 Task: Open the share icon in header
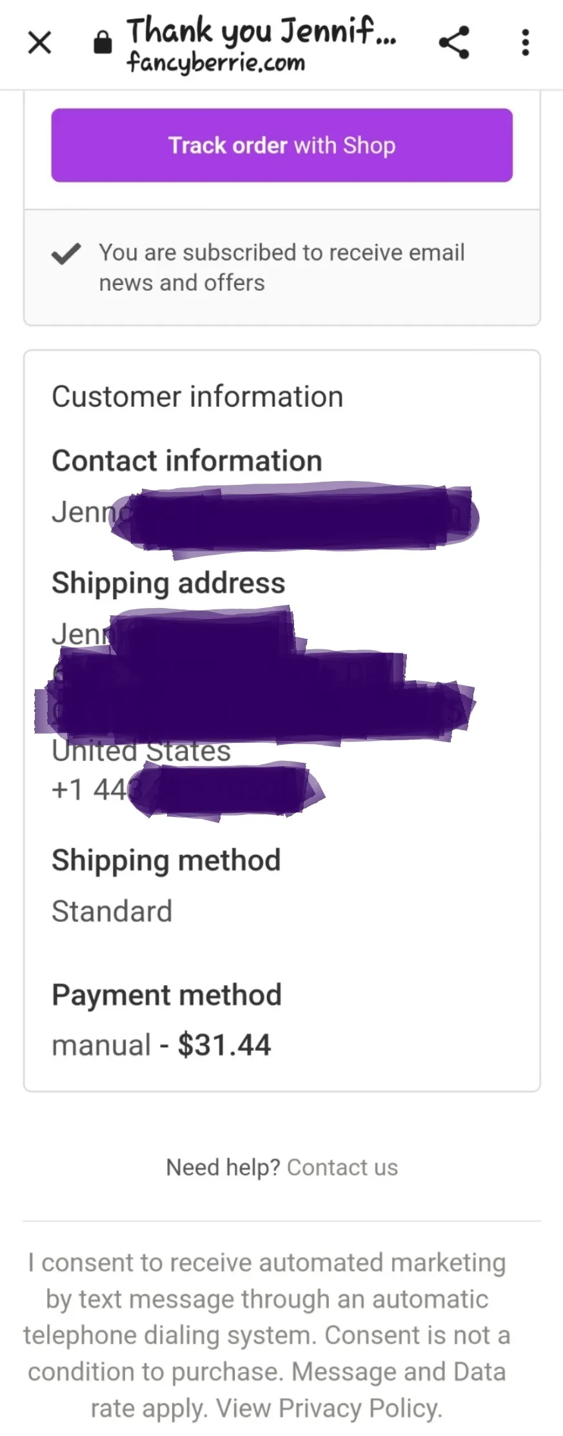tap(454, 43)
